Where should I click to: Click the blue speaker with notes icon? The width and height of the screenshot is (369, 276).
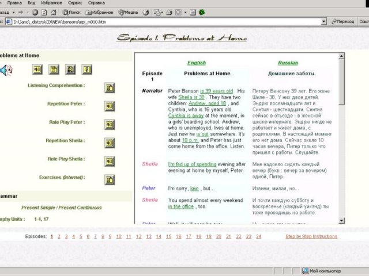click(6, 70)
